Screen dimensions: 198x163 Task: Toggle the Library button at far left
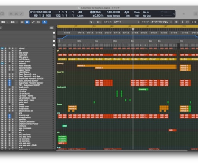(2, 14)
